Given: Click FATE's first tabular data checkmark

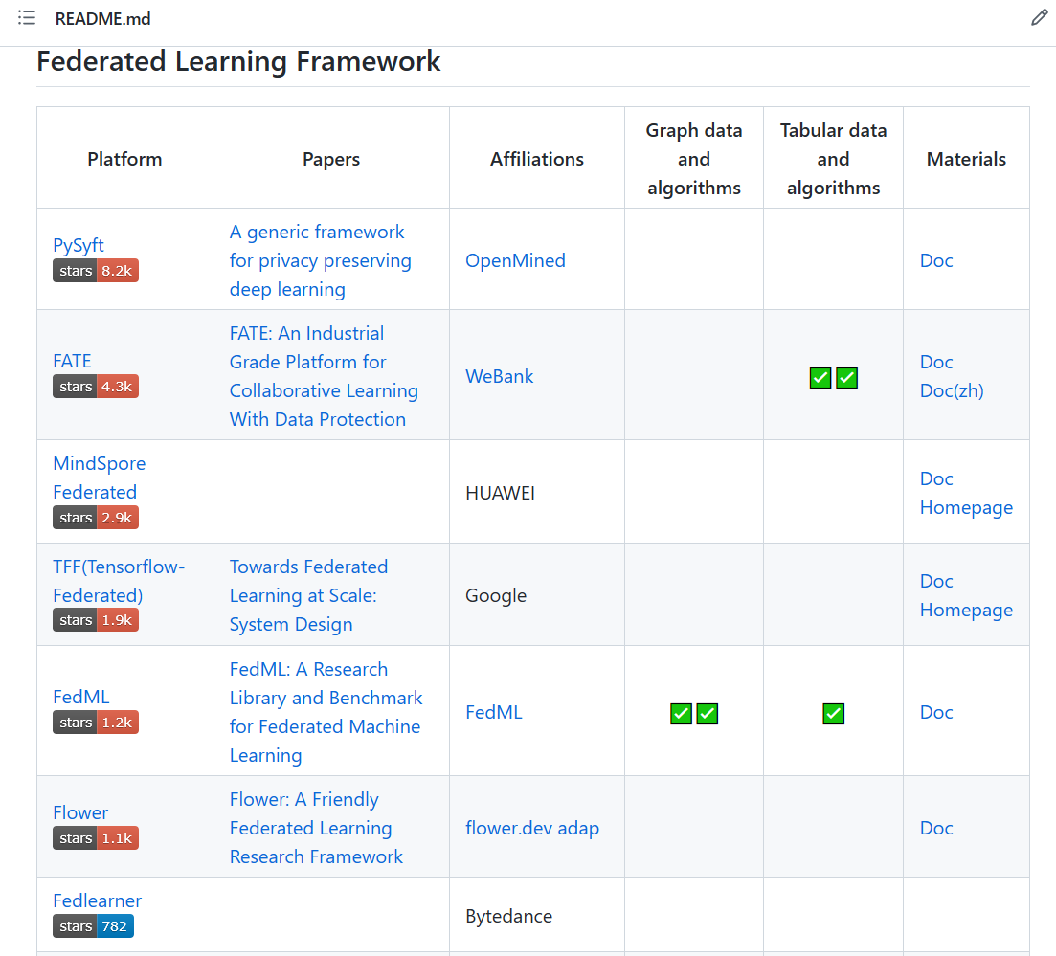Looking at the screenshot, I should click(x=820, y=378).
